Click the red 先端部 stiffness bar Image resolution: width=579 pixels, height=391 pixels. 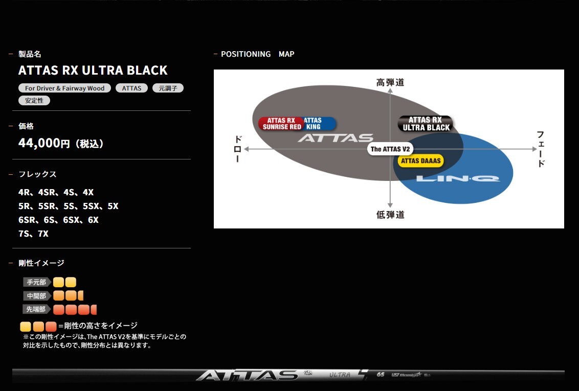click(x=75, y=310)
